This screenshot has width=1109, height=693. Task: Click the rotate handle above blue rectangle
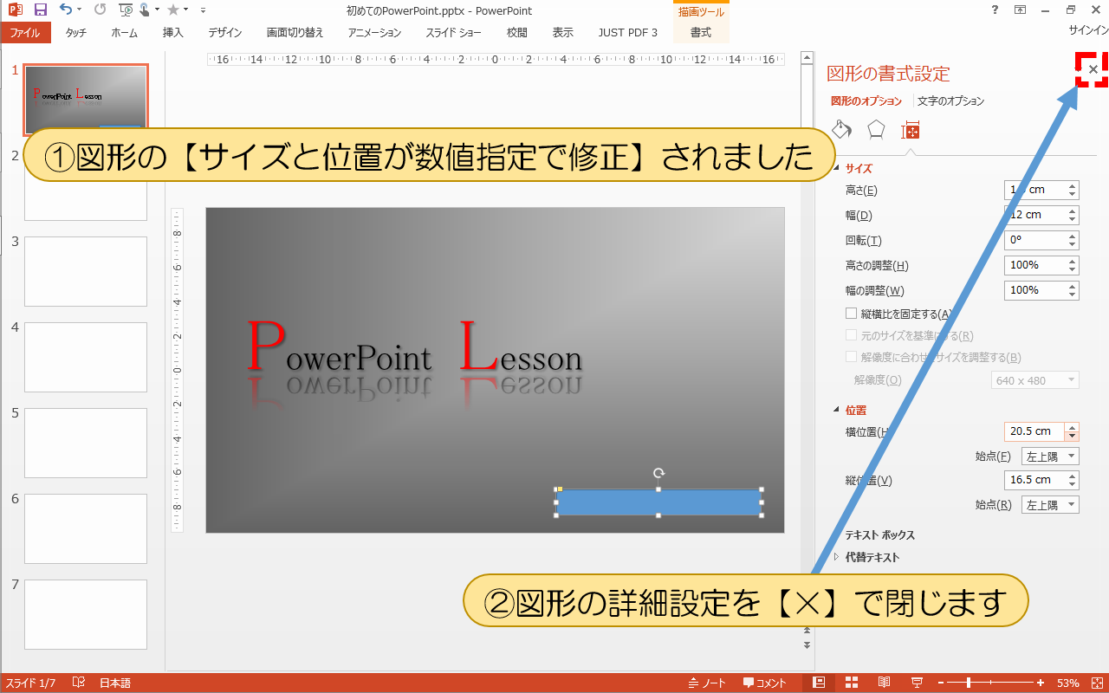click(658, 473)
